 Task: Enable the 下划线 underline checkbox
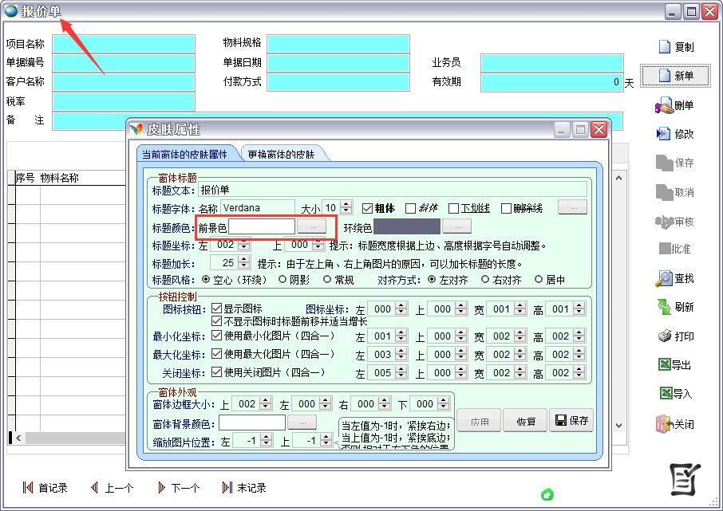click(x=454, y=209)
